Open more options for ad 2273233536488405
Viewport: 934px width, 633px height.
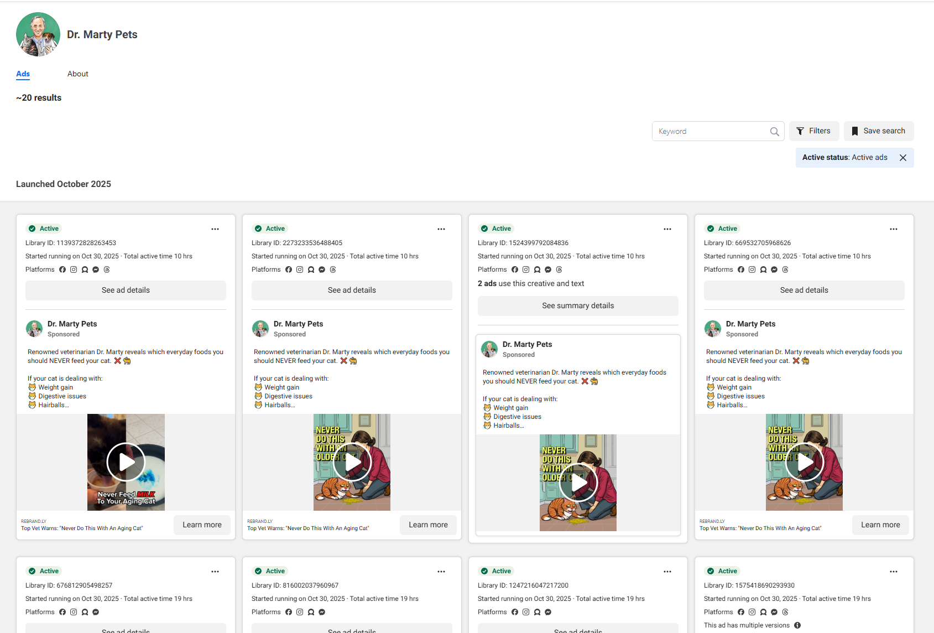[x=441, y=229]
